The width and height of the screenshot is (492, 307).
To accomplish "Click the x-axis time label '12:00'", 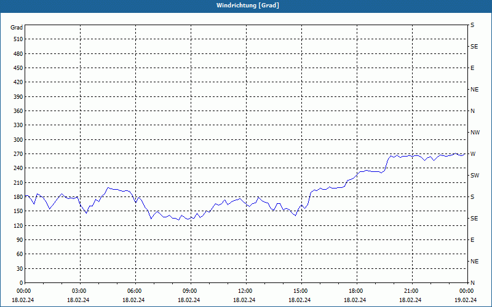I will tap(245, 291).
